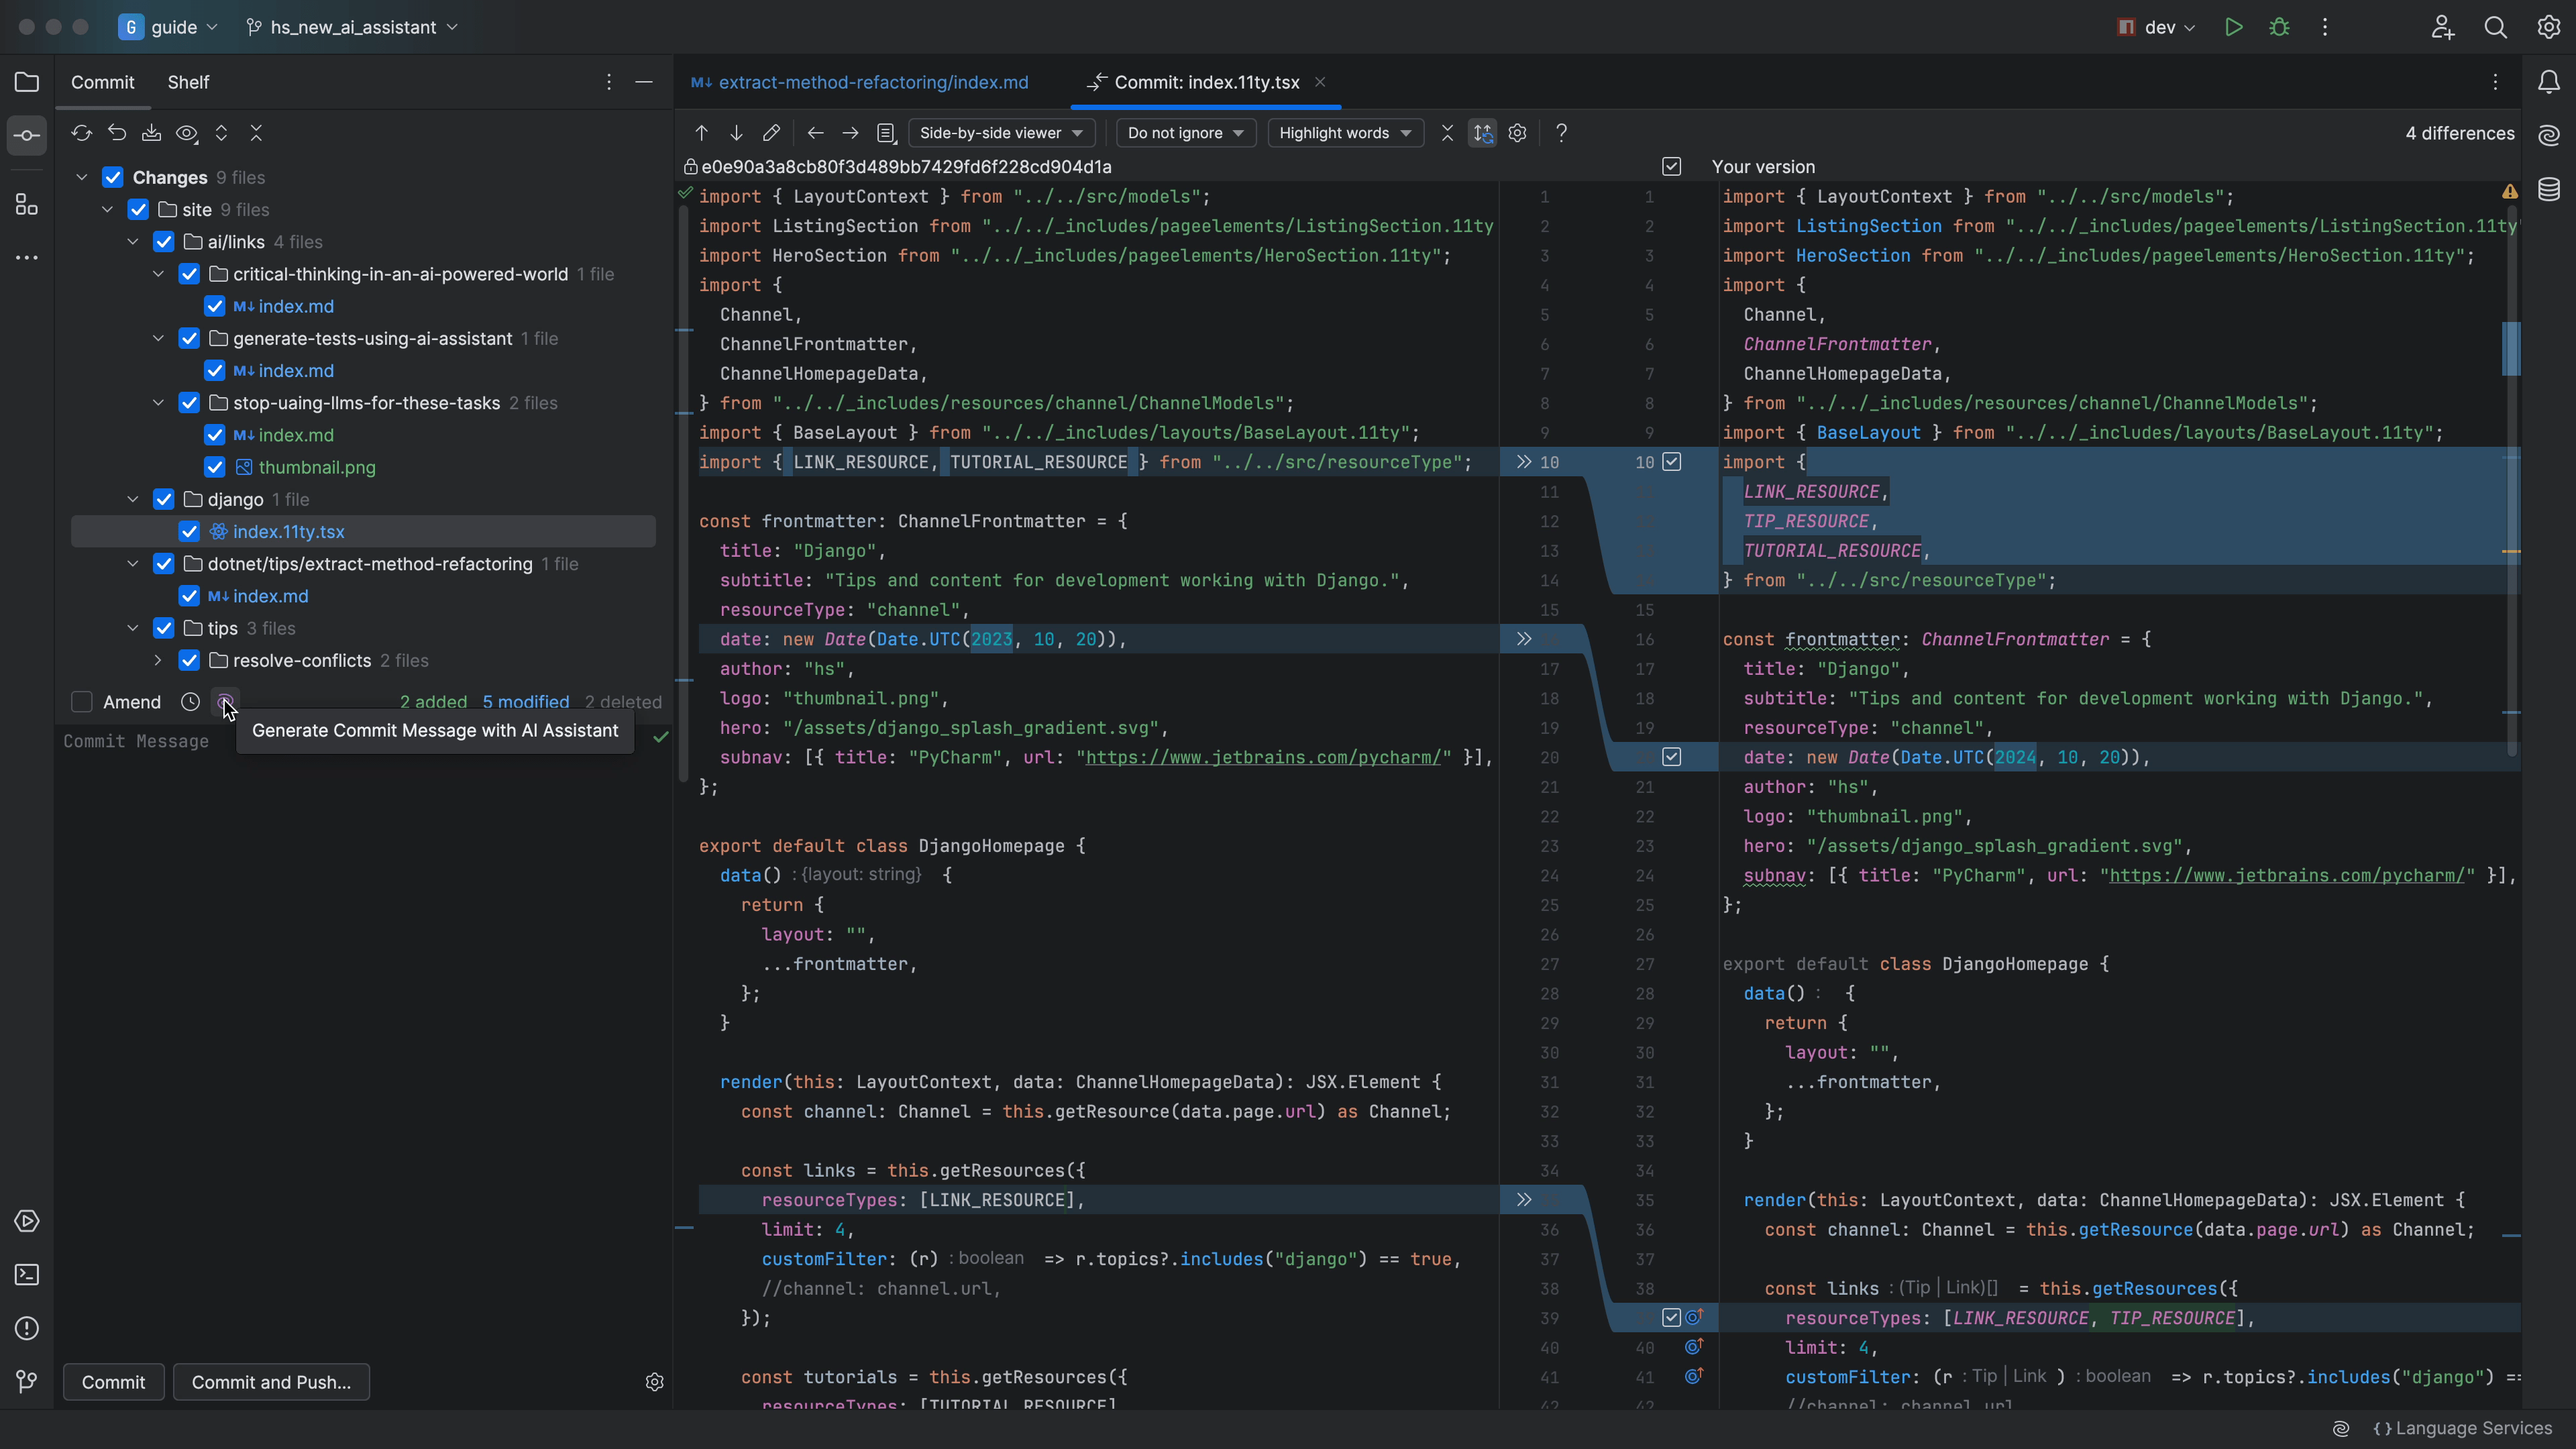Open Terminal tool window from sidebar
The image size is (2576, 1449).
(x=27, y=1275)
